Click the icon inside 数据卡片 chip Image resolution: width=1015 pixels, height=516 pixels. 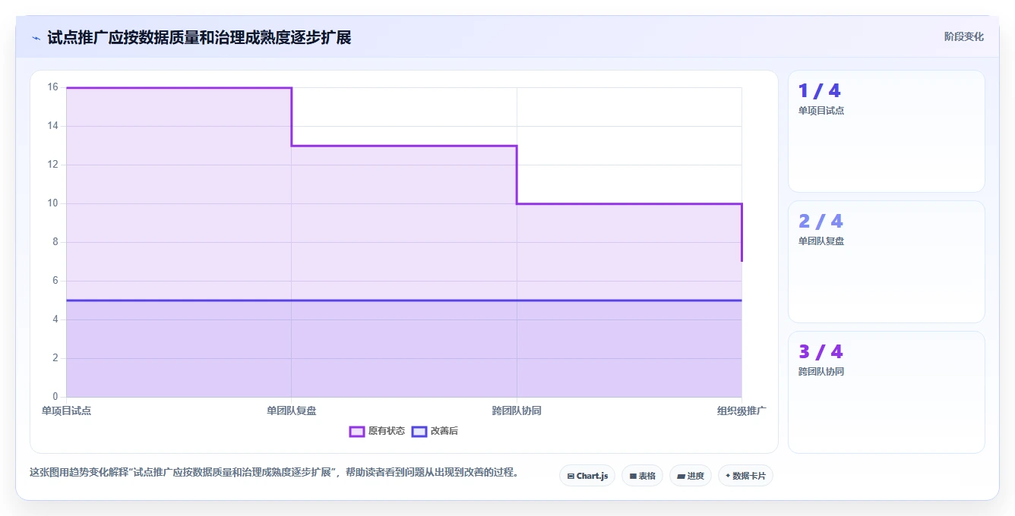pyautogui.click(x=728, y=476)
